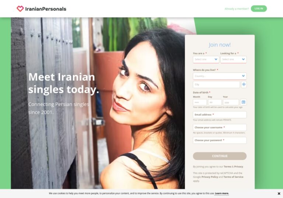Select the 'Choose your username' field
The width and height of the screenshot is (283, 198).
coord(220,127)
